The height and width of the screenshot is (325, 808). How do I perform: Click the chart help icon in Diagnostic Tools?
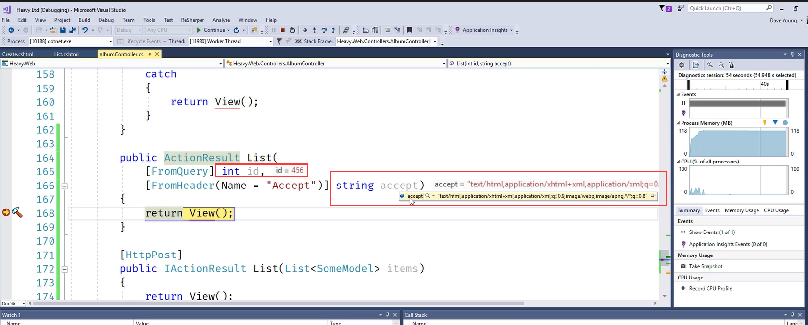(x=732, y=65)
